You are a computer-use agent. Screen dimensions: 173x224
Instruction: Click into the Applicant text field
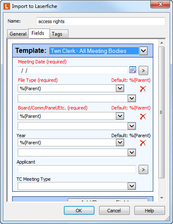77,169
